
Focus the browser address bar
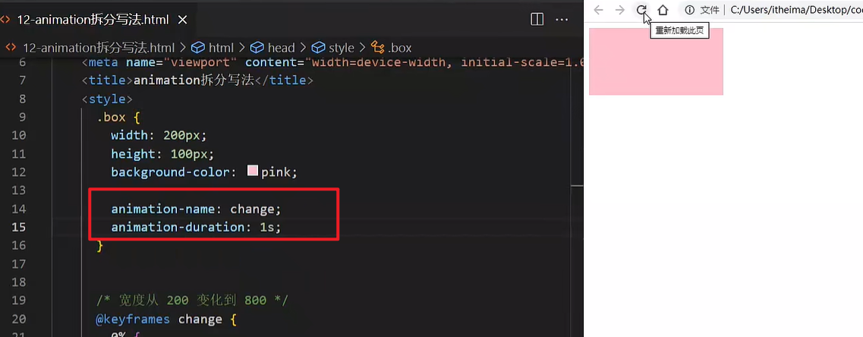789,10
